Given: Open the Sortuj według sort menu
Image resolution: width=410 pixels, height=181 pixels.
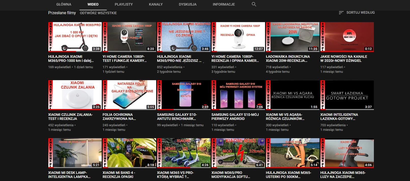Looking at the screenshot, I should pyautogui.click(x=357, y=12).
